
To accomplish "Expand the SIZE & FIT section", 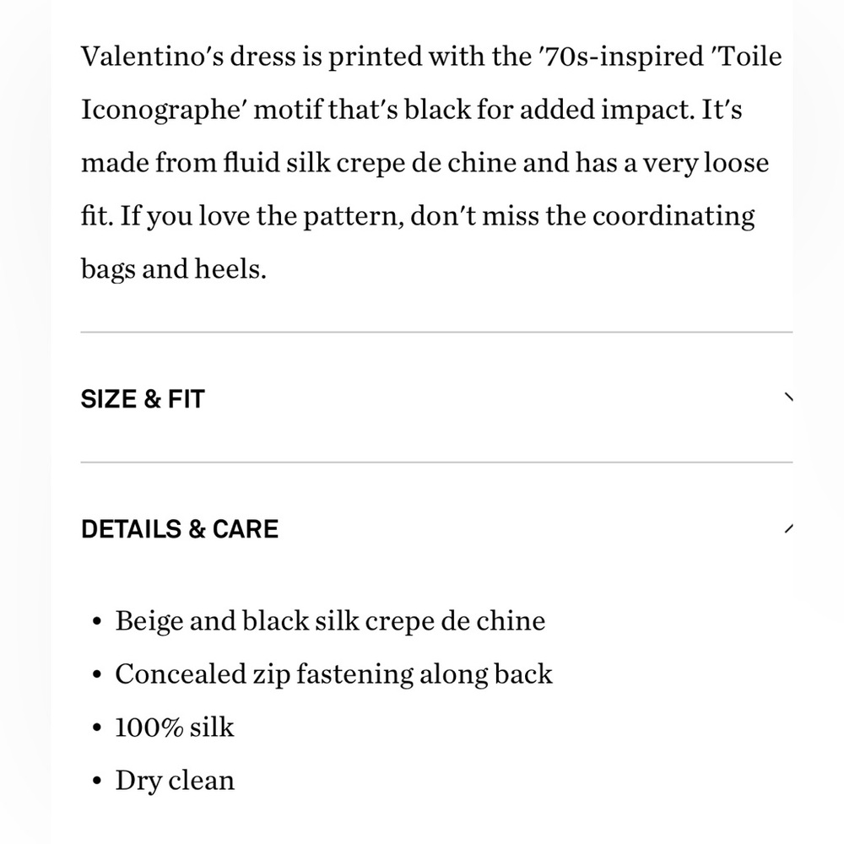I will pyautogui.click(x=436, y=399).
